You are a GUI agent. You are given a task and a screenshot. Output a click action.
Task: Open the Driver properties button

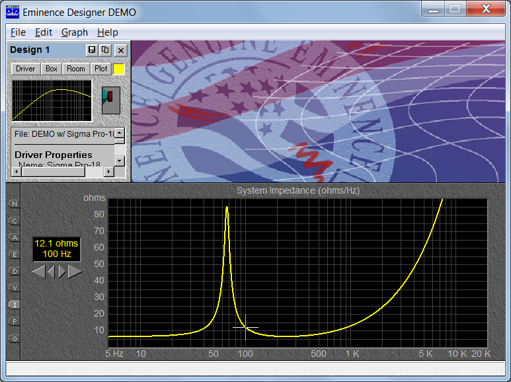tap(25, 69)
